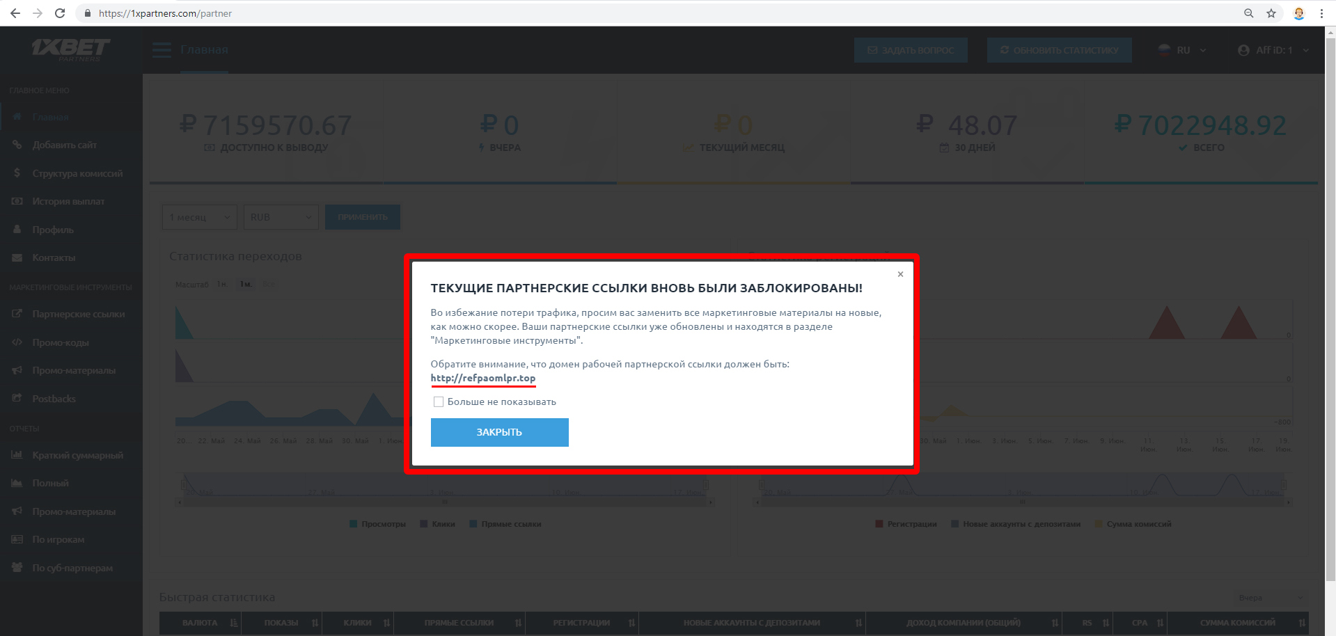1336x636 pixels.
Task: Go back with the browser back arrow
Action: tap(15, 13)
